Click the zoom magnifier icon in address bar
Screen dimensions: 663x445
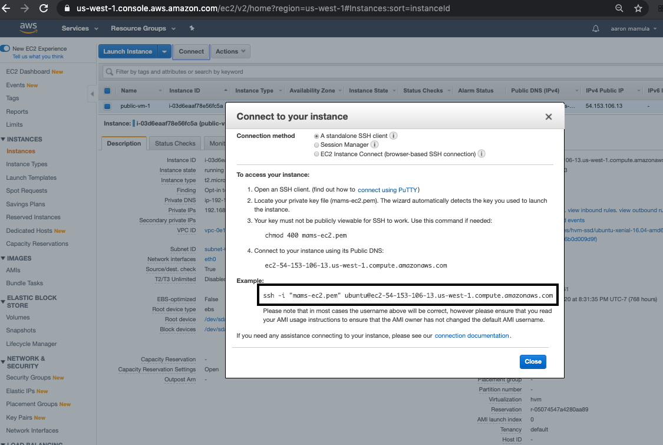(x=619, y=8)
